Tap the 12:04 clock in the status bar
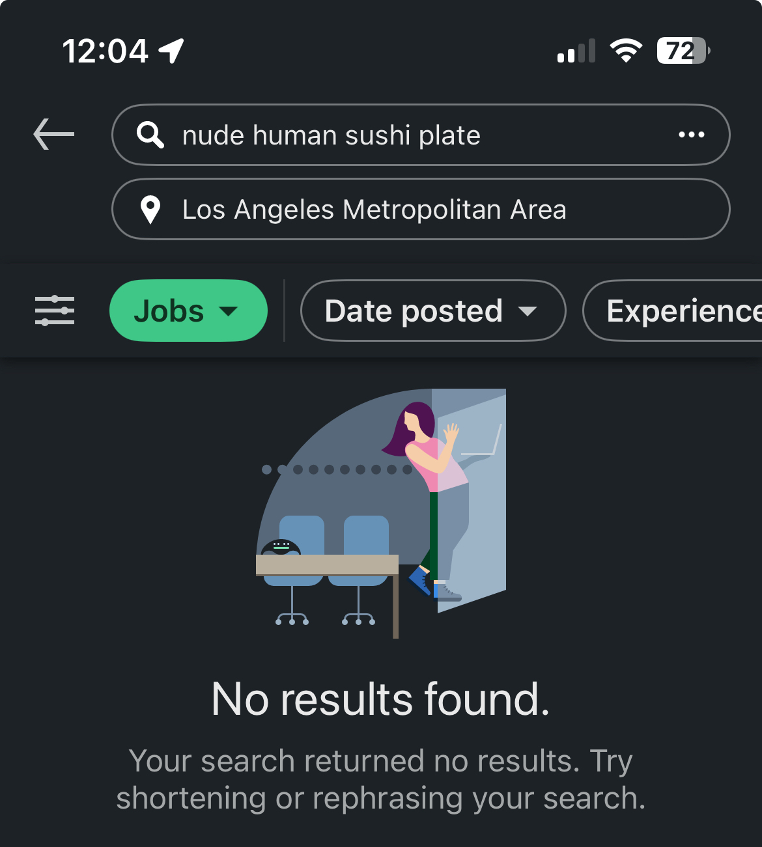The image size is (762, 847). (106, 51)
